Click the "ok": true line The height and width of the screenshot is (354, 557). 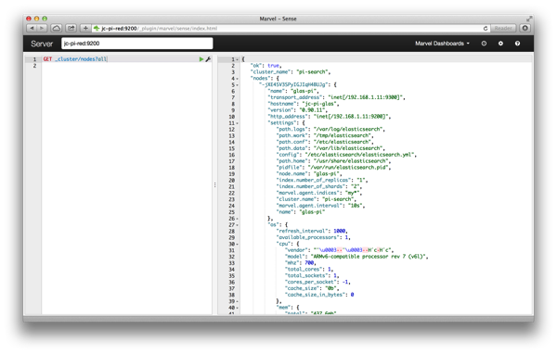[x=266, y=66]
